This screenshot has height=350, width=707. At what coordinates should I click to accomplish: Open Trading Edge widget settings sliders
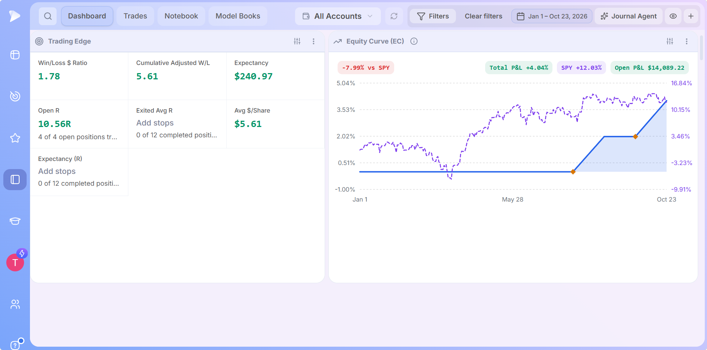pos(297,41)
